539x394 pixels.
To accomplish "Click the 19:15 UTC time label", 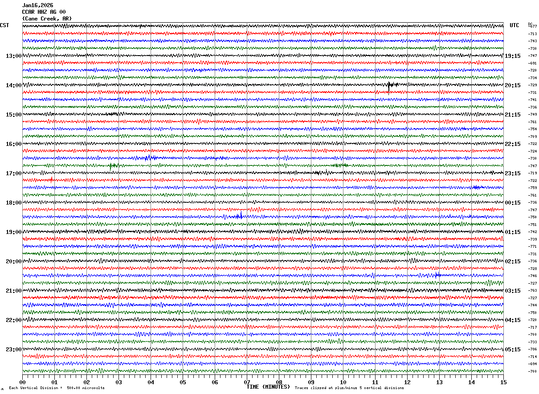I will [x=513, y=56].
